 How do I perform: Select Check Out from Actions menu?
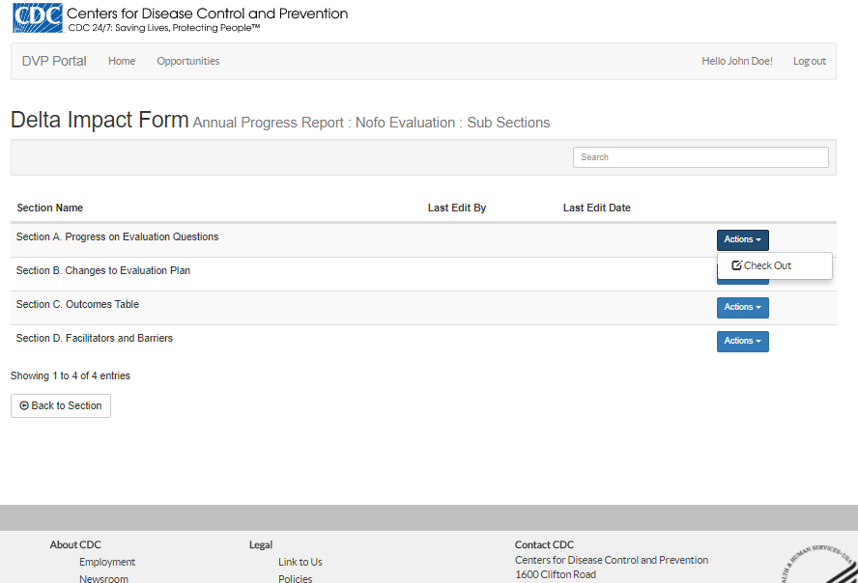(767, 265)
